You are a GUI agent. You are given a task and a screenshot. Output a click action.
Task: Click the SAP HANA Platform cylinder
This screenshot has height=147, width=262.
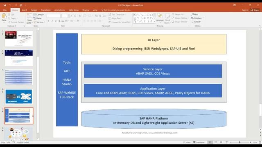pos(154,119)
